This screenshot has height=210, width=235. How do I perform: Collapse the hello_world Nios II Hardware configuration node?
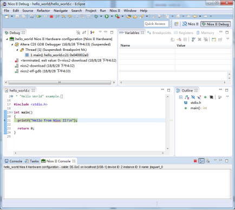tap(7, 39)
